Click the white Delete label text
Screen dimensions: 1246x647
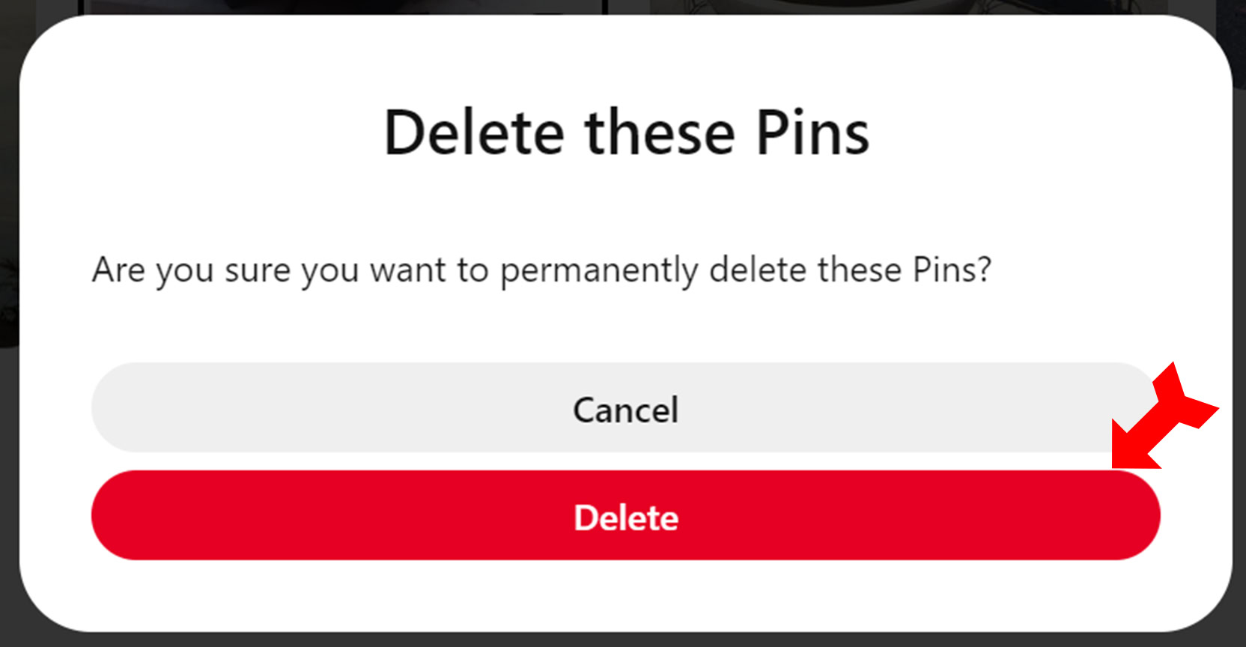point(626,517)
